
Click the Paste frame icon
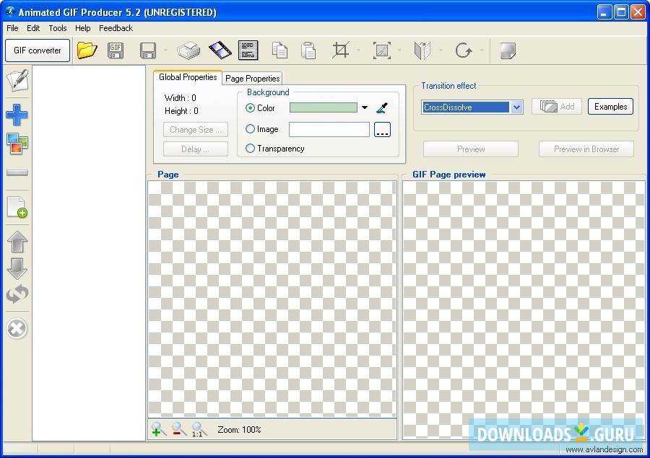(x=308, y=50)
